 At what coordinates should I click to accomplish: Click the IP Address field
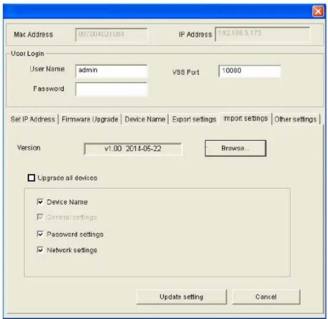[x=262, y=34]
